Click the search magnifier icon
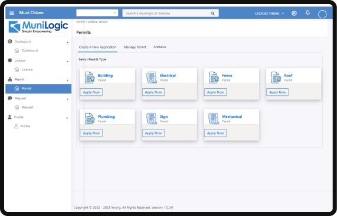Viewport: 337px width, 216px height. point(212,14)
